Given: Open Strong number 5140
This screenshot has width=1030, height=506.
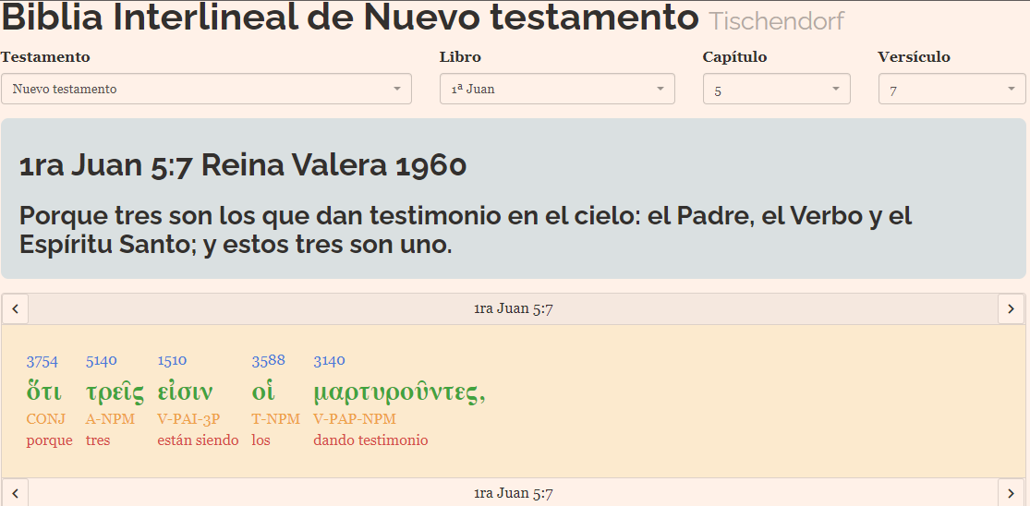Looking at the screenshot, I should [x=102, y=360].
